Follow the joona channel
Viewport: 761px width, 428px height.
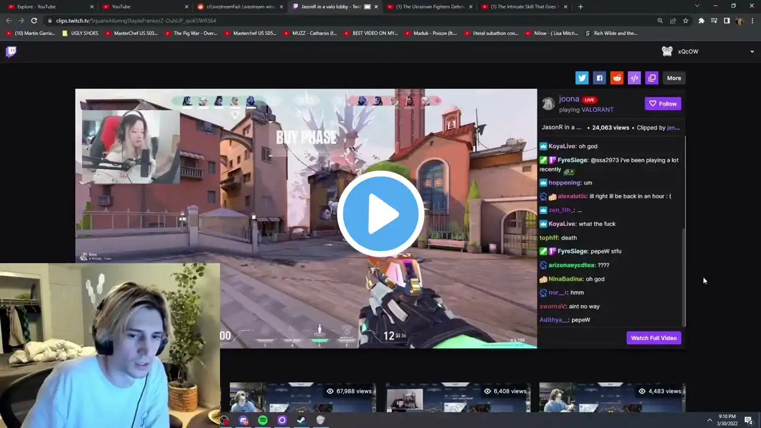pyautogui.click(x=663, y=103)
